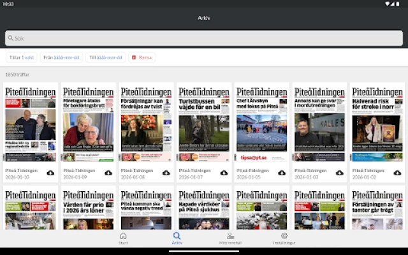Download the 2026-01-05 edition
Viewport: 408px width, 255px height.
[281, 173]
